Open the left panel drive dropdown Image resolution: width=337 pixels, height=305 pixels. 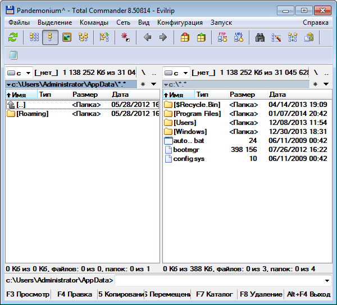point(19,73)
